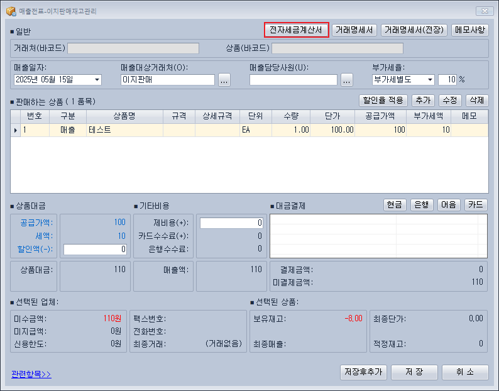Select the row indicator arrow for row 1
499x391 pixels.
(16, 130)
